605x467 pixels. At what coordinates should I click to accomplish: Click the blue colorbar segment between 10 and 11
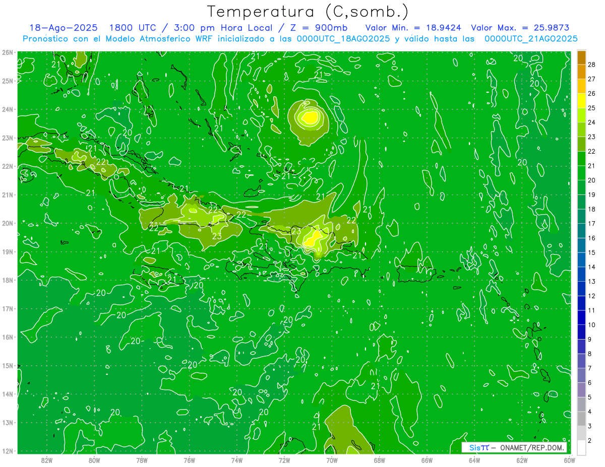click(581, 317)
